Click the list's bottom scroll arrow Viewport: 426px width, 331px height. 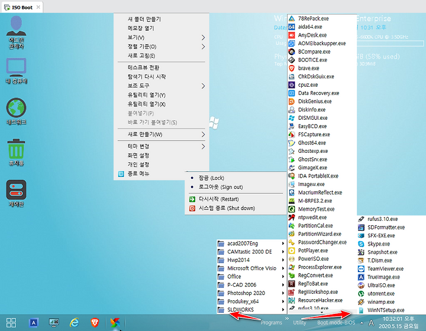(322, 312)
